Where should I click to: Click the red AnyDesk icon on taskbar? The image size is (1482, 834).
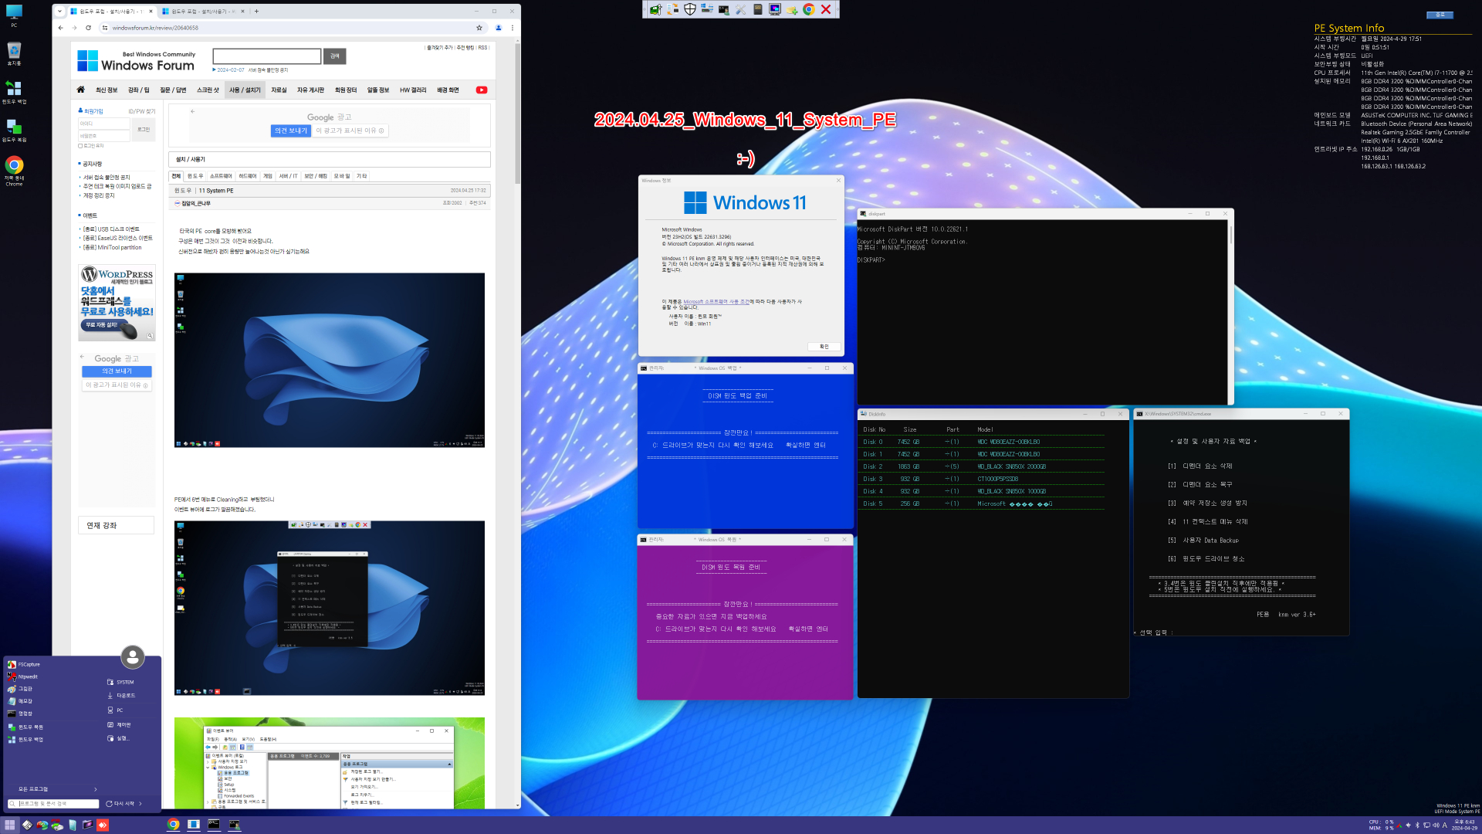tap(103, 825)
